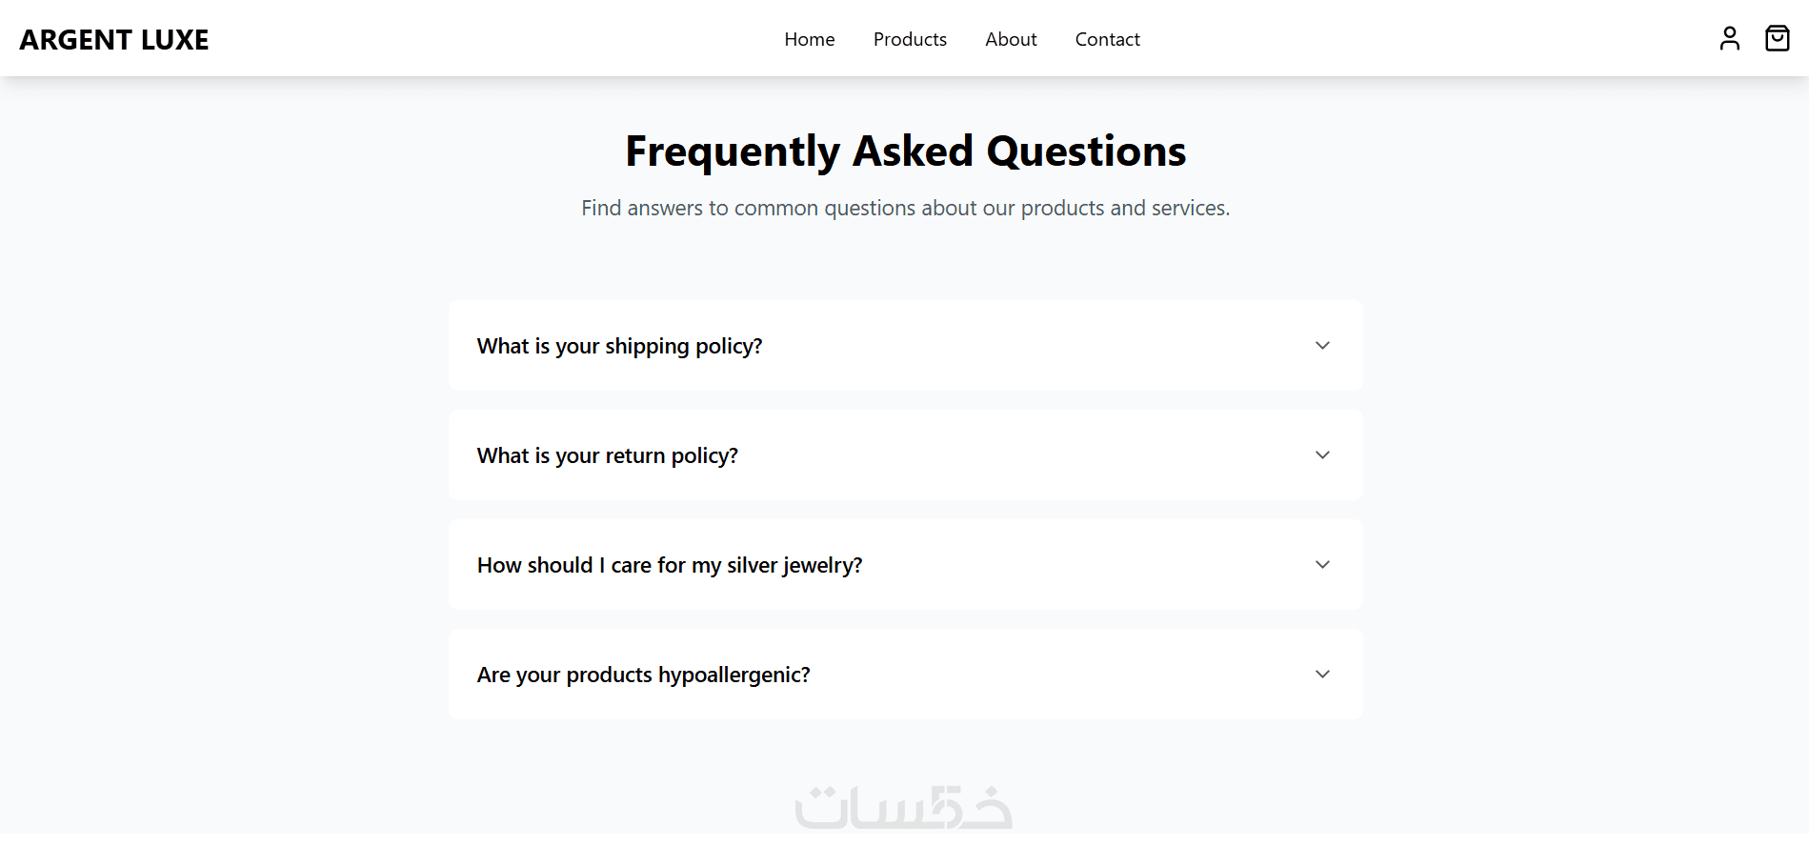The height and width of the screenshot is (847, 1809).
Task: Select Contact in the navigation bar
Action: click(x=1107, y=39)
